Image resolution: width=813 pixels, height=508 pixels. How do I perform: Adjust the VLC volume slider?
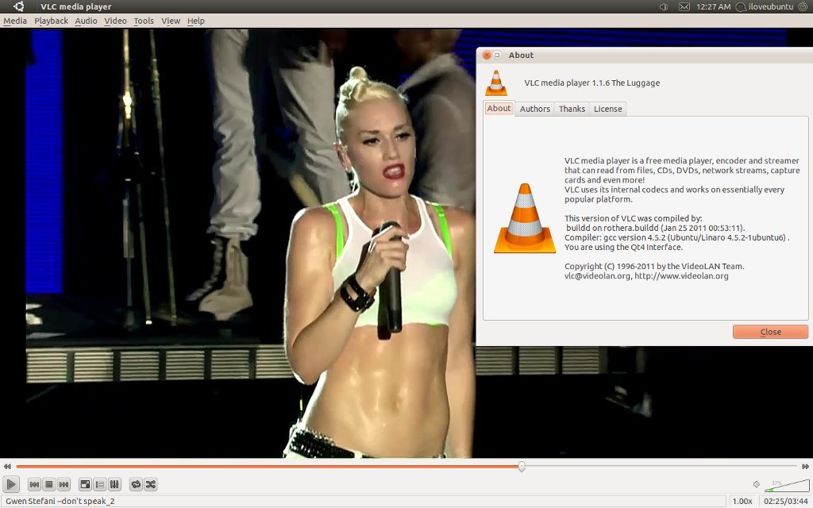pos(787,485)
